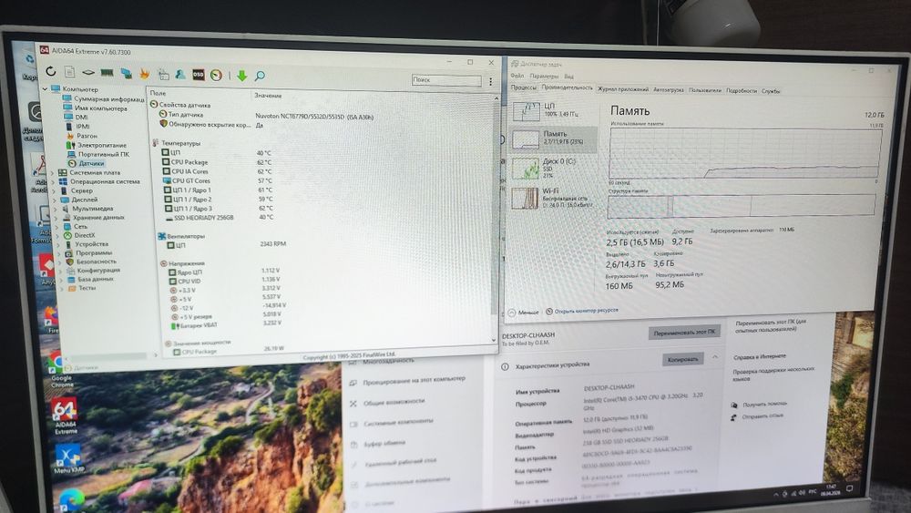Open the three-dot menu beside AIDA64 search
This screenshot has height=513, width=911.
pos(490,81)
